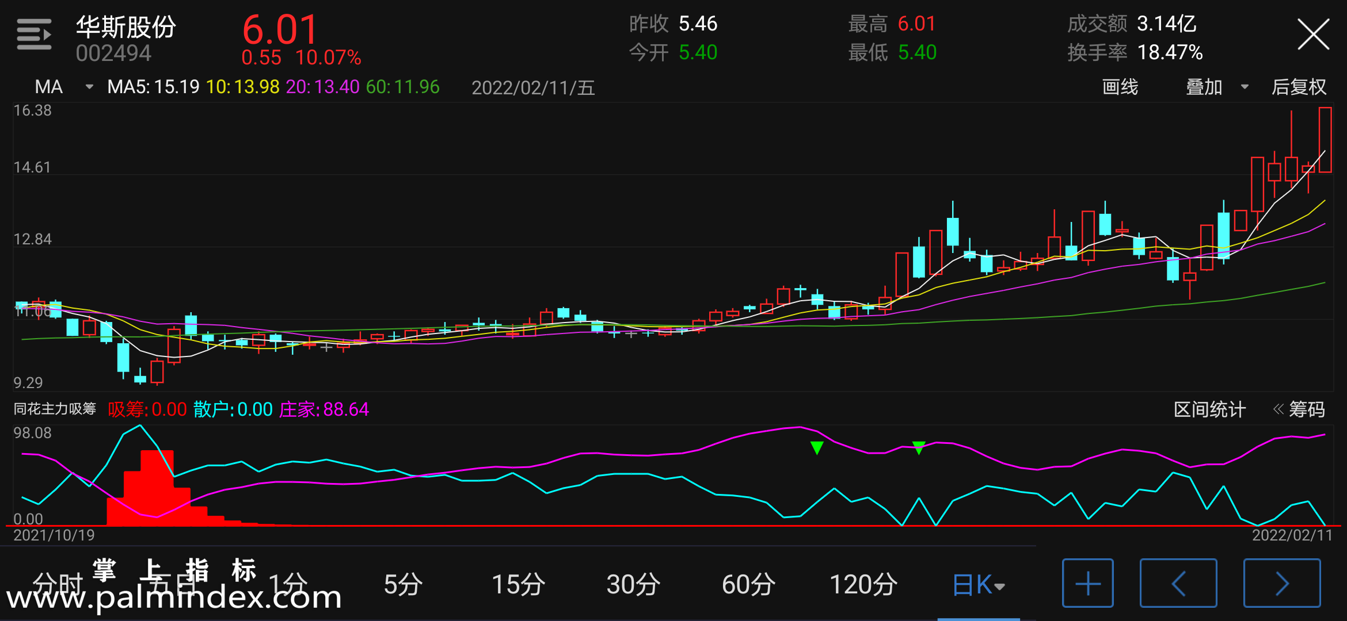
Task: Click the end date 2022/02/11 label
Action: 1292,535
